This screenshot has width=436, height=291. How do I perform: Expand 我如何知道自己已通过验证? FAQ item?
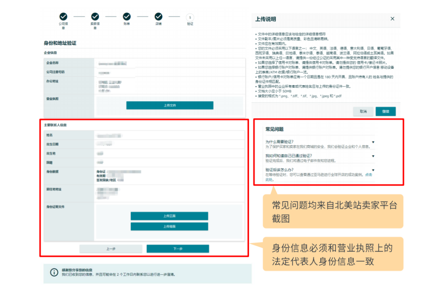click(373, 156)
